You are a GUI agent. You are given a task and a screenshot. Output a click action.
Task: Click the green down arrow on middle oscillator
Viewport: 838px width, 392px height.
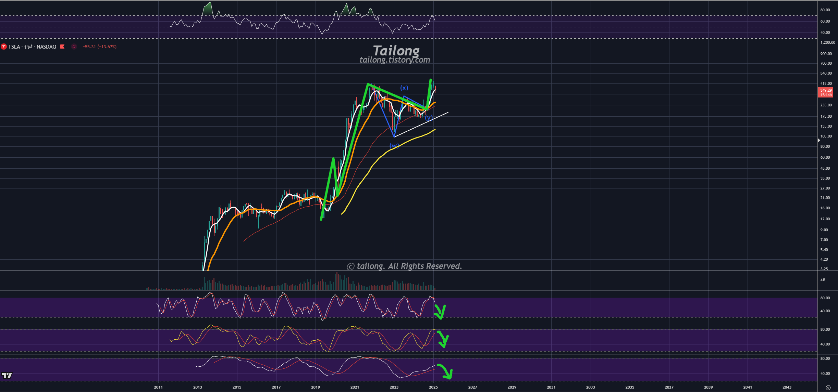pyautogui.click(x=442, y=340)
